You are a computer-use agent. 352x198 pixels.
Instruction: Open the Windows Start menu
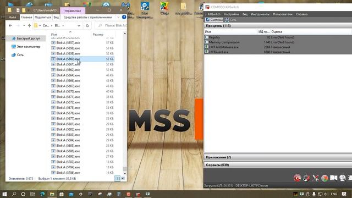4,194
